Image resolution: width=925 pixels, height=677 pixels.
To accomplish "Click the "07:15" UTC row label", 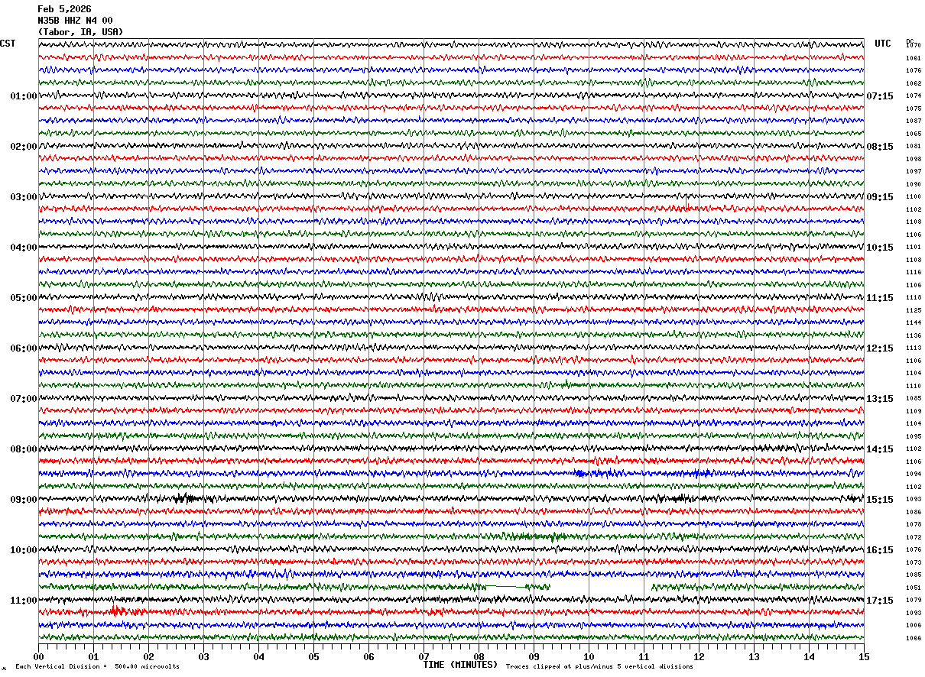I will [880, 96].
